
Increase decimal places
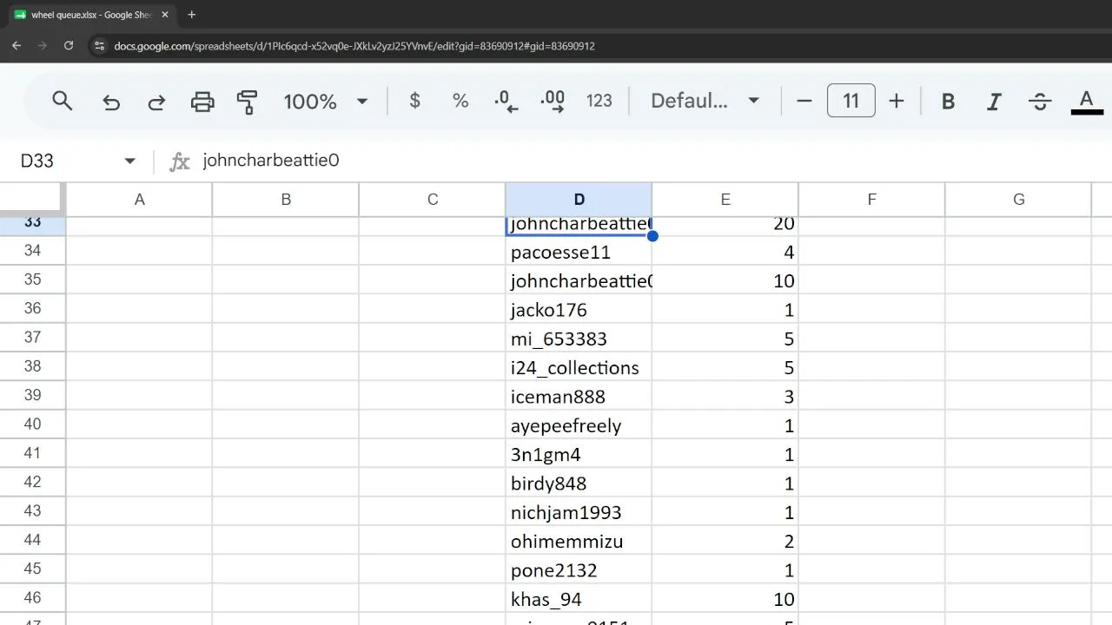click(x=553, y=102)
